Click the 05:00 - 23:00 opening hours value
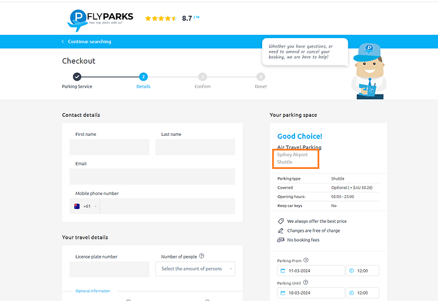The width and height of the screenshot is (438, 301). (343, 196)
